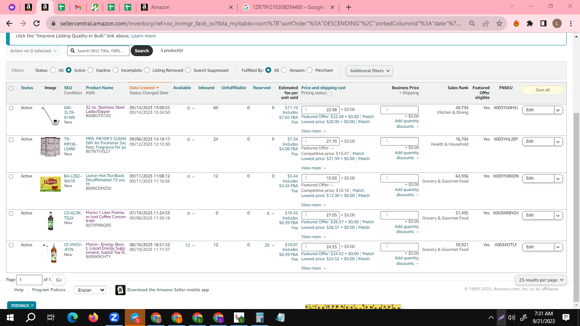
Task: Select the Incomplete status filter
Action: (x=115, y=70)
